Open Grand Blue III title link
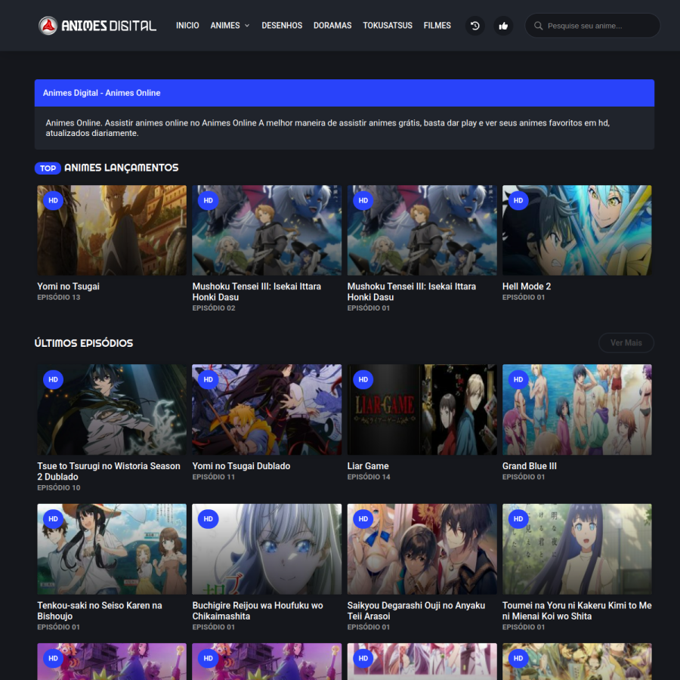The image size is (680, 680). [529, 465]
